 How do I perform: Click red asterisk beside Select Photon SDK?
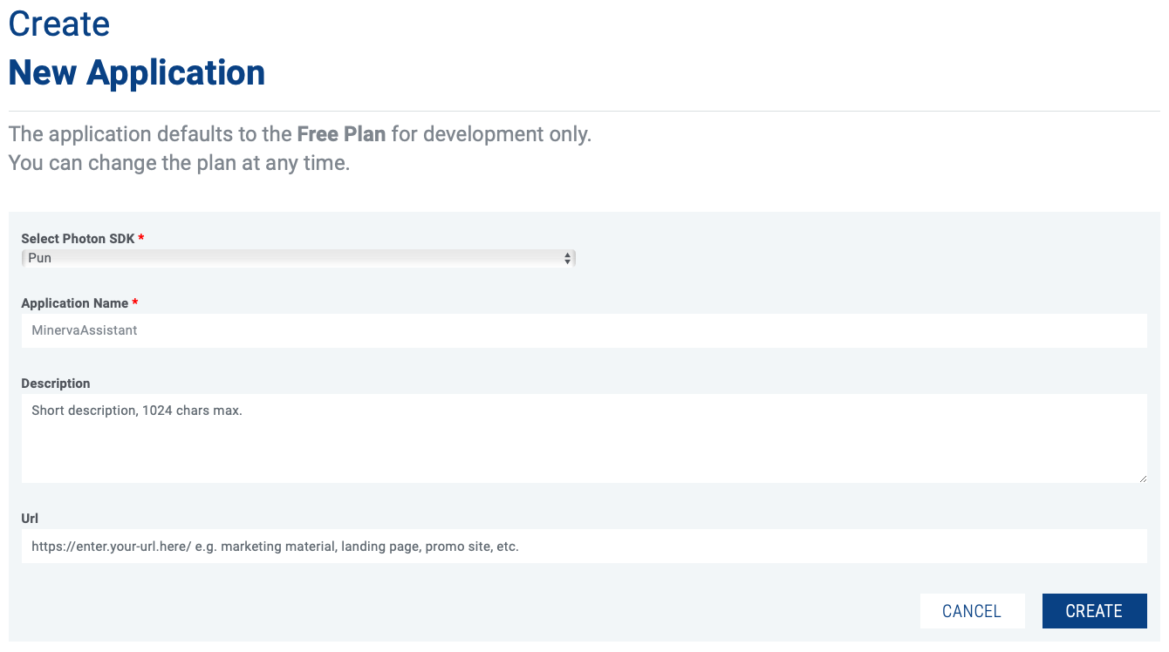[x=142, y=238]
